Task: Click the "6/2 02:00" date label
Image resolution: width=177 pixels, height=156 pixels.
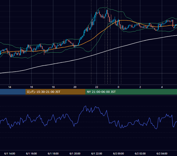Action: [x=140, y=153]
